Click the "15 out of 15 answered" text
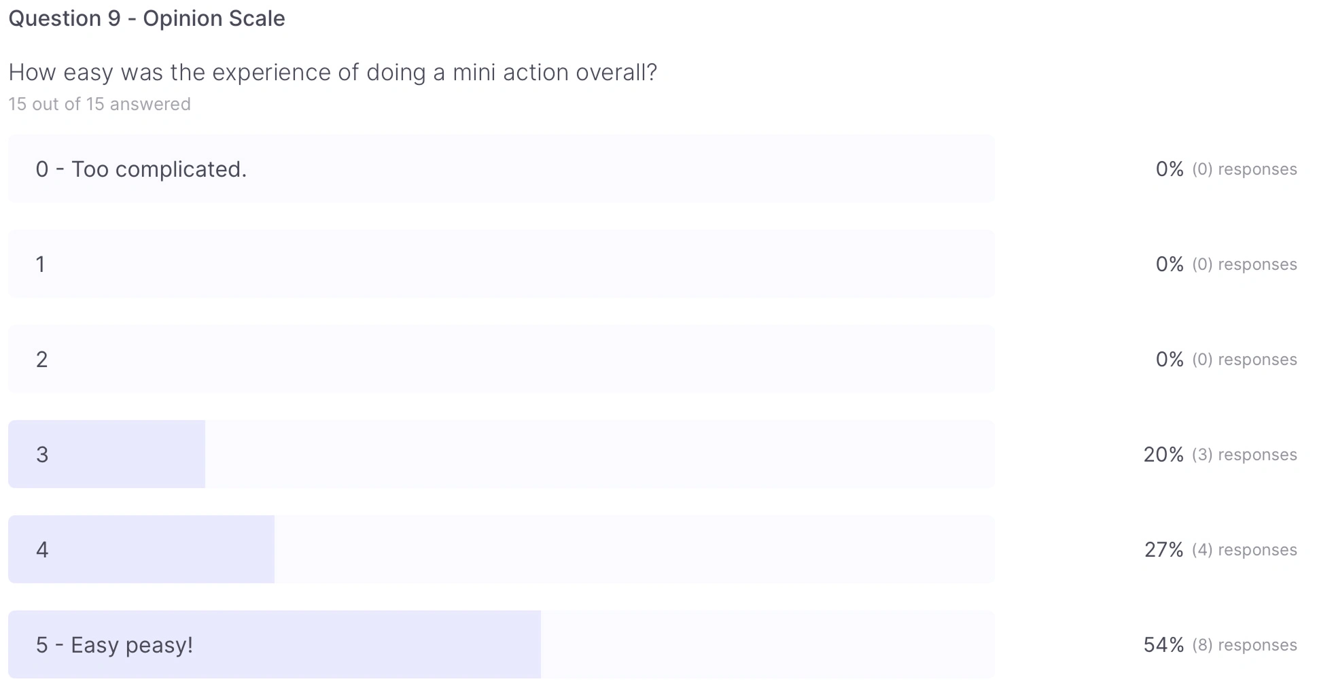The height and width of the screenshot is (692, 1317). pyautogui.click(x=99, y=104)
